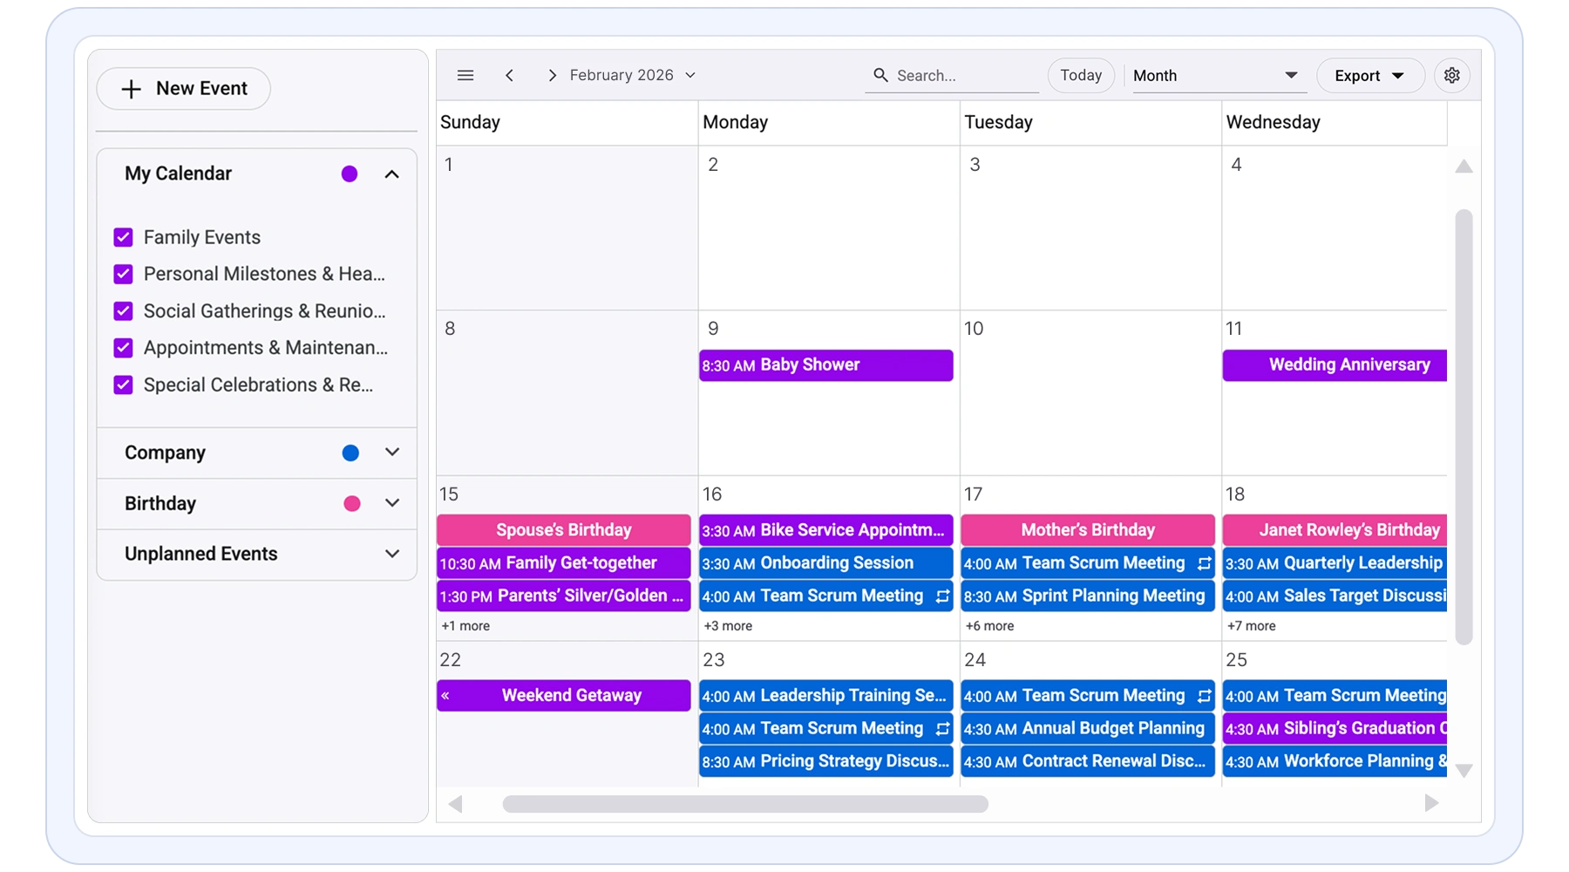This screenshot has height=872, width=1569.
Task: Toggle the Appointments & Maintenance checkbox
Action: tap(122, 347)
